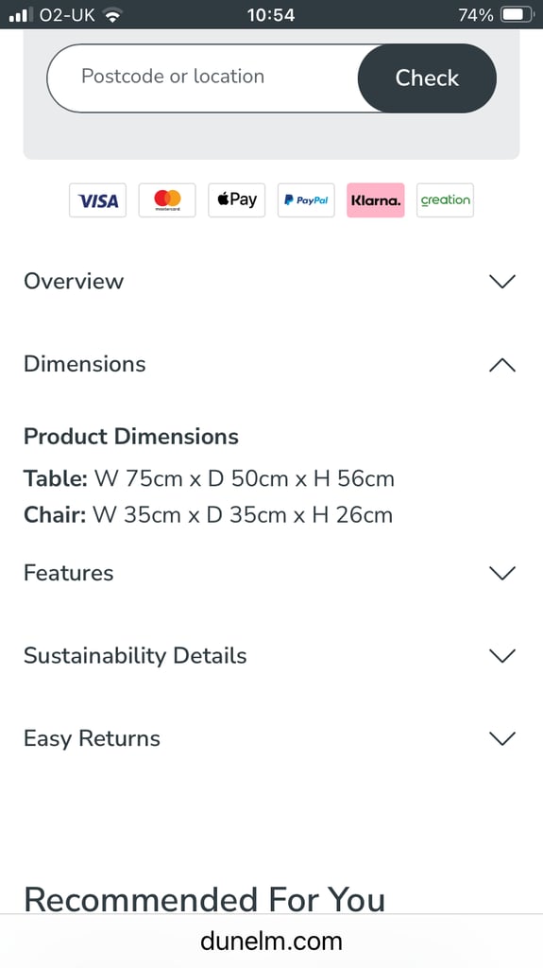
Task: Click the pink Klarna icon
Action: 376,200
